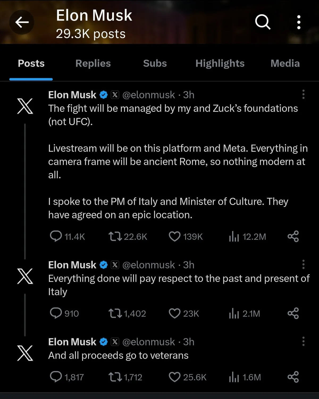Open the Subs tab
Image resolution: width=319 pixels, height=399 pixels.
[155, 63]
